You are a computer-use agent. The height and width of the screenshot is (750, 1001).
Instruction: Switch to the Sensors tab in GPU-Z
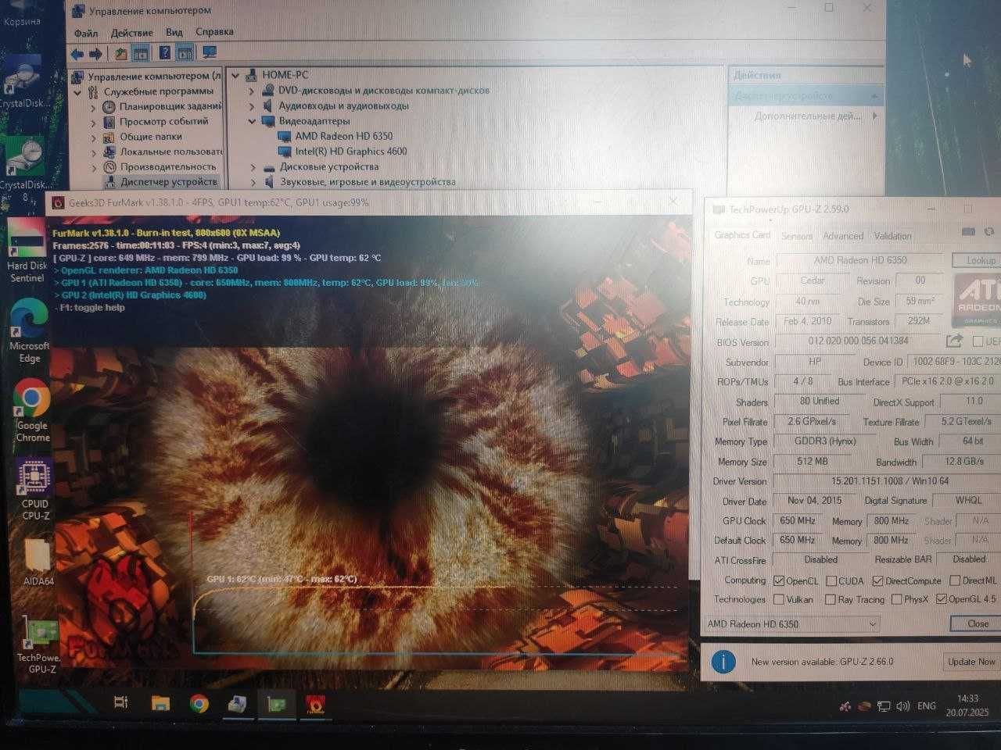point(797,236)
